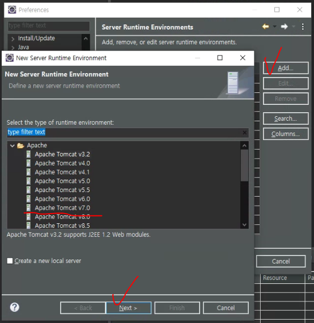Click the Apache Tomcat v8.0 server icon

(28, 216)
